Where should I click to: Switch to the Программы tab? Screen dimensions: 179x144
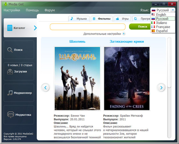coord(142,19)
